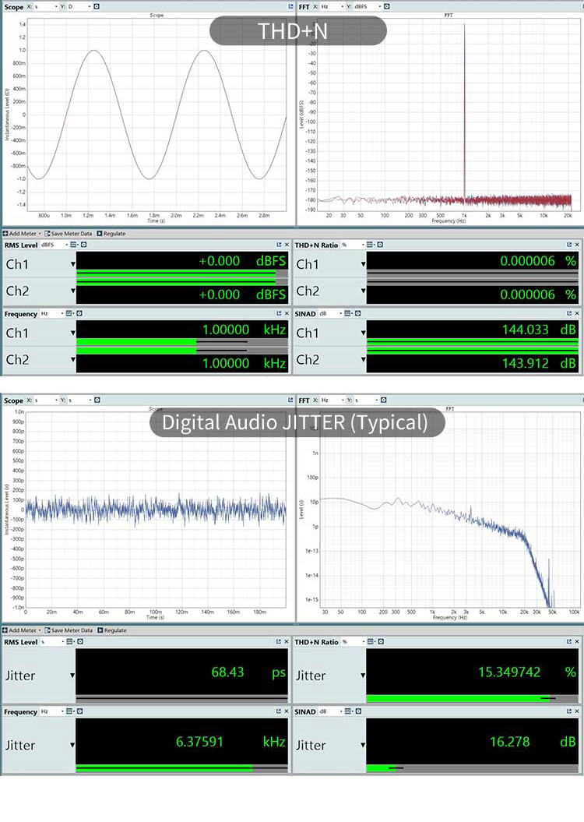
Task: Close the upper Frequency meter panel
Action: (x=287, y=314)
